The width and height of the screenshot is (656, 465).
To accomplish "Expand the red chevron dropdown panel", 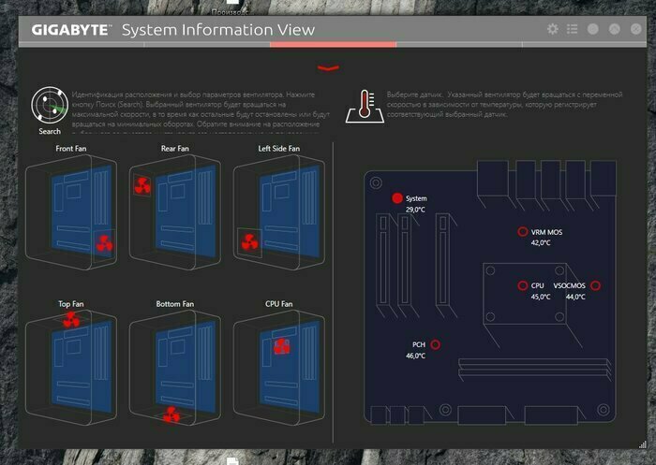I will pyautogui.click(x=328, y=67).
